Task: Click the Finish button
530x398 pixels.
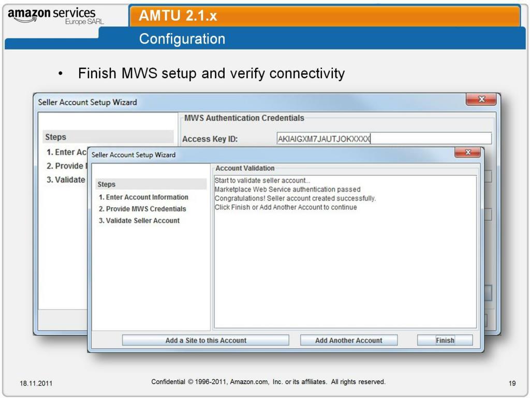Action: 445,340
